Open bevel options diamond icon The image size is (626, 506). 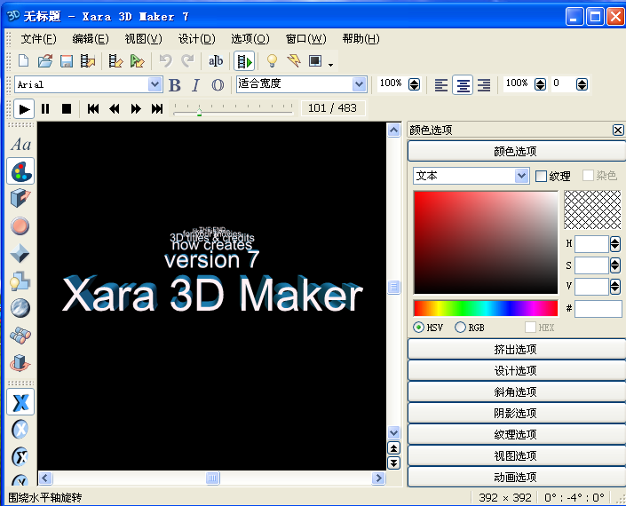20,253
